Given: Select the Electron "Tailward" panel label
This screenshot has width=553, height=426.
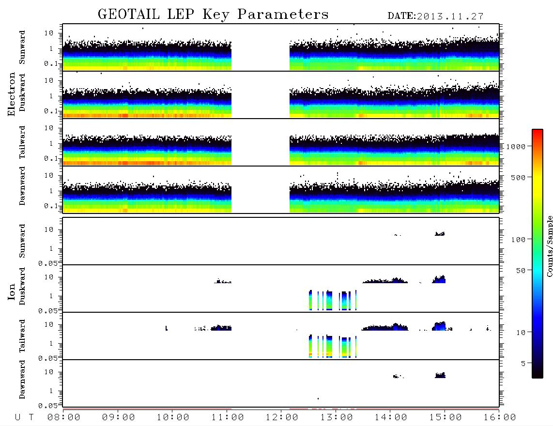Looking at the screenshot, I should [22, 142].
